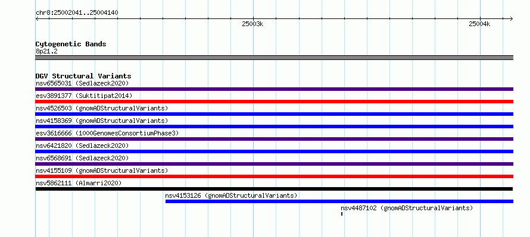Select the blue nsv4158369 variant bar

tap(274, 127)
